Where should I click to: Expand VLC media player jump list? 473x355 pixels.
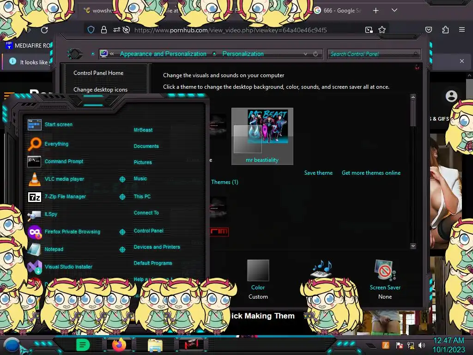tap(122, 179)
